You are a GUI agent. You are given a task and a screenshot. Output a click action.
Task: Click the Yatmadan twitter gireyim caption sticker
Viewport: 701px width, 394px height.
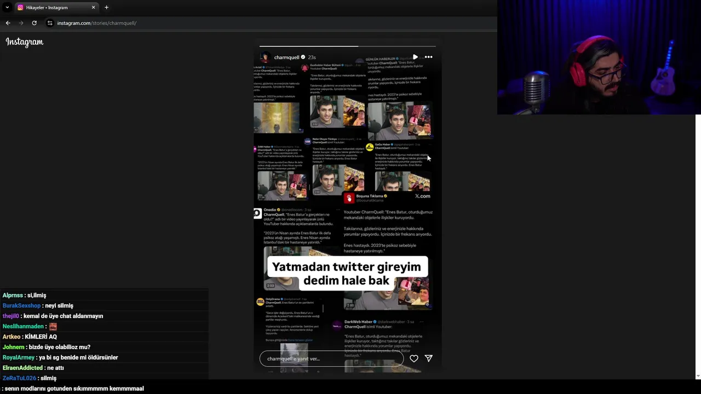[x=347, y=274]
